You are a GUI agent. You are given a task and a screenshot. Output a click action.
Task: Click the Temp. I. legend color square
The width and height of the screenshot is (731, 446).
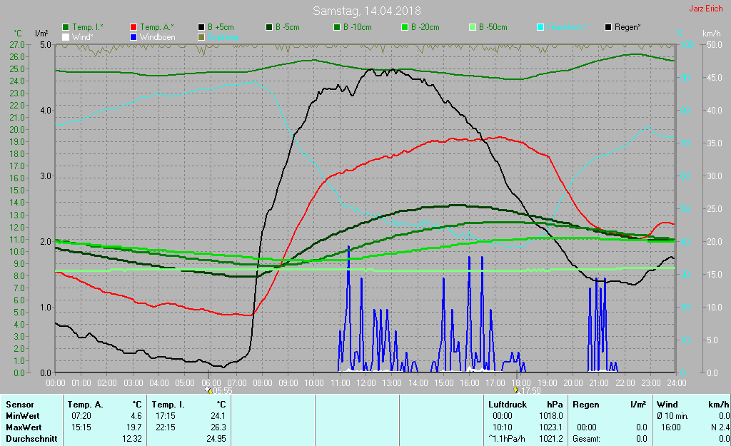(x=66, y=27)
